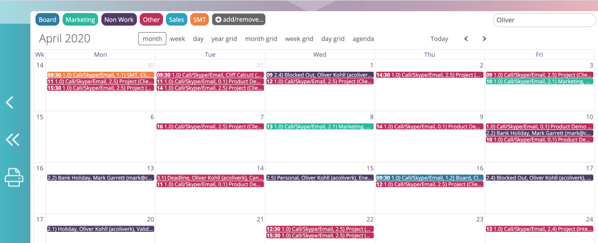Go to previous month using left arrow
This screenshot has width=598, height=243.
pyautogui.click(x=466, y=39)
